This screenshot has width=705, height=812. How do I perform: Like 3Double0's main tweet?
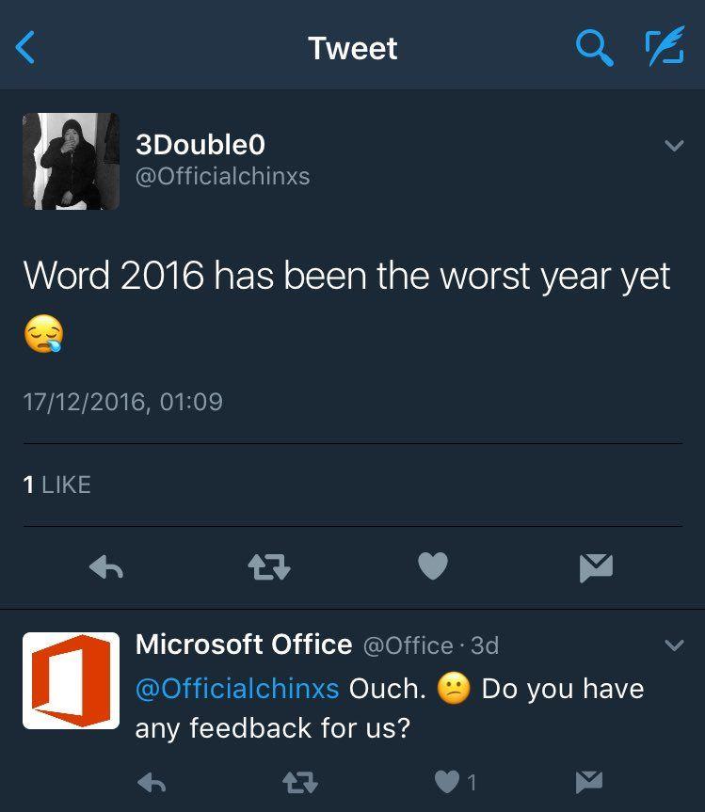pyautogui.click(x=432, y=566)
